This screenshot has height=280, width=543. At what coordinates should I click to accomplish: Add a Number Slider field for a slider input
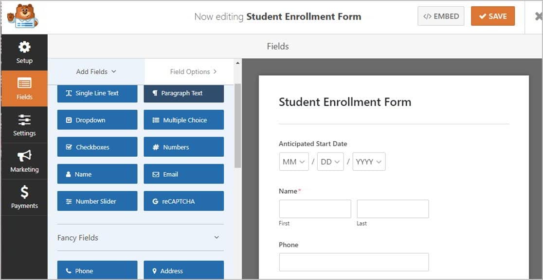coord(97,201)
